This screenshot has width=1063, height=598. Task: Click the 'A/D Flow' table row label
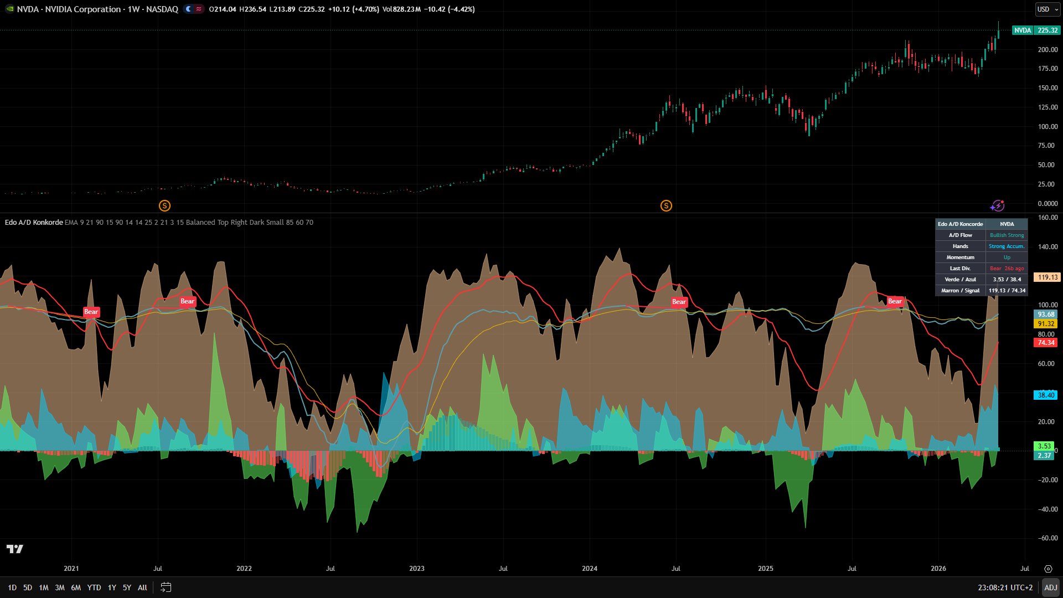point(961,235)
